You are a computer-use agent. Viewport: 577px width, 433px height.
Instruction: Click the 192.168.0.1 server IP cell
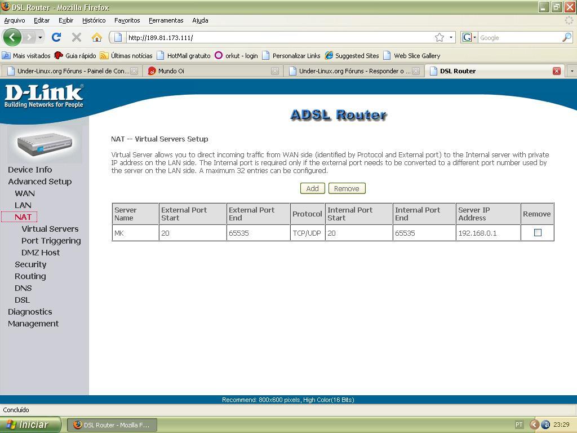488,233
